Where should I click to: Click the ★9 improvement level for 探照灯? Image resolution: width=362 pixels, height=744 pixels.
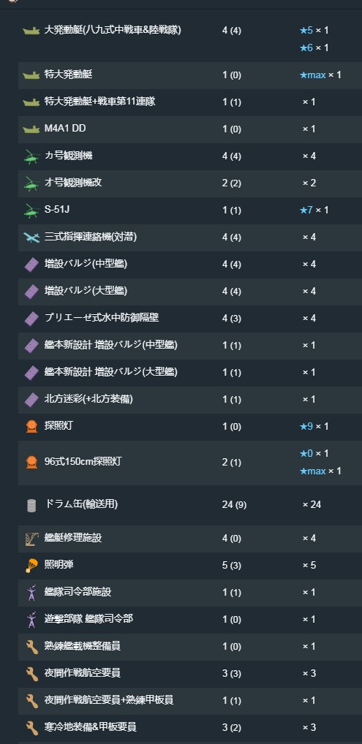(x=306, y=427)
